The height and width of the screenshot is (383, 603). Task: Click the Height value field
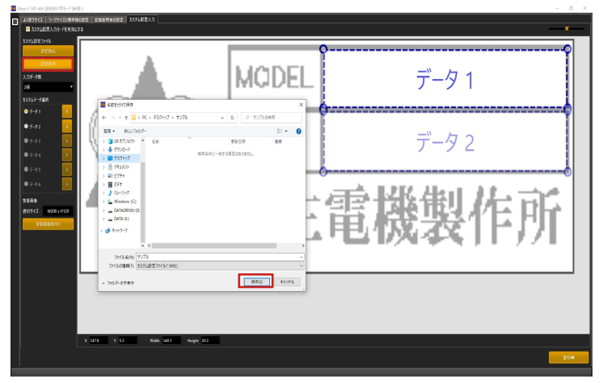coord(210,340)
